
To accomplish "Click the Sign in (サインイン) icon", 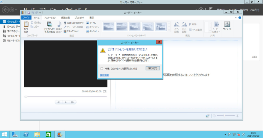I will coord(227,24).
